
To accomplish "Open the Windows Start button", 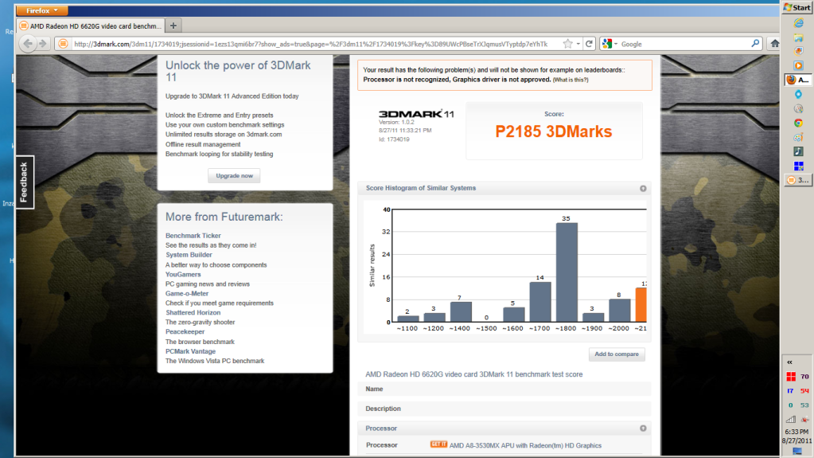I will [x=796, y=8].
